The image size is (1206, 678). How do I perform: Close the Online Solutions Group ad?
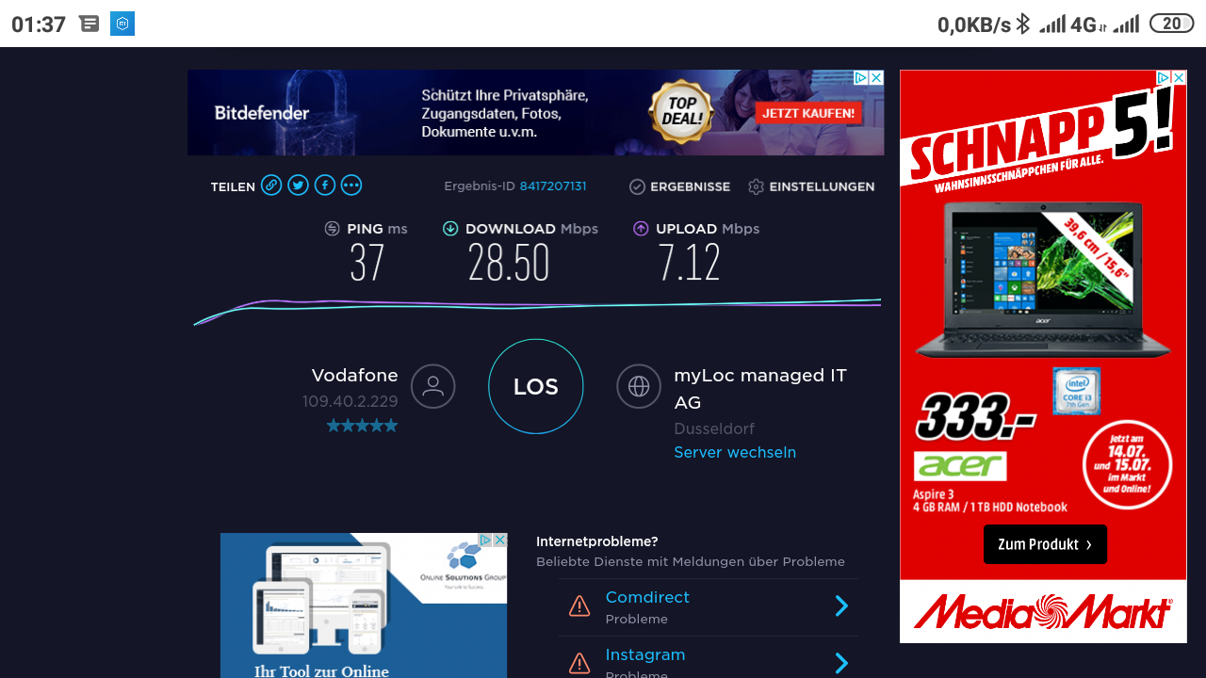click(x=500, y=541)
